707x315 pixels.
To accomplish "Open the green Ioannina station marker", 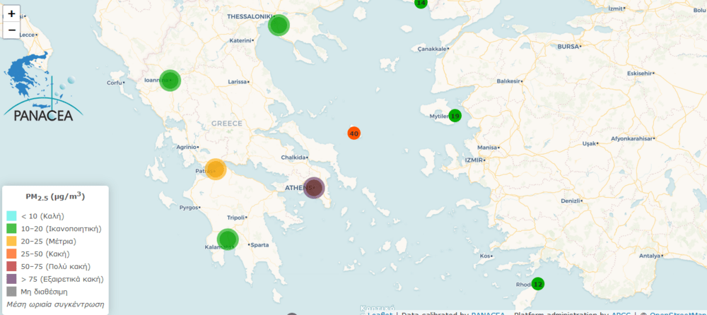I will click(170, 81).
